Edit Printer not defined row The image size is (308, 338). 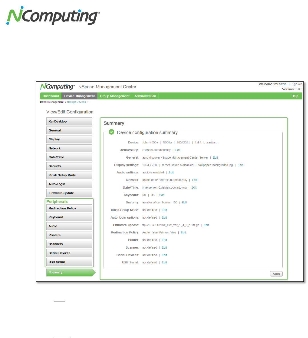[164, 240]
